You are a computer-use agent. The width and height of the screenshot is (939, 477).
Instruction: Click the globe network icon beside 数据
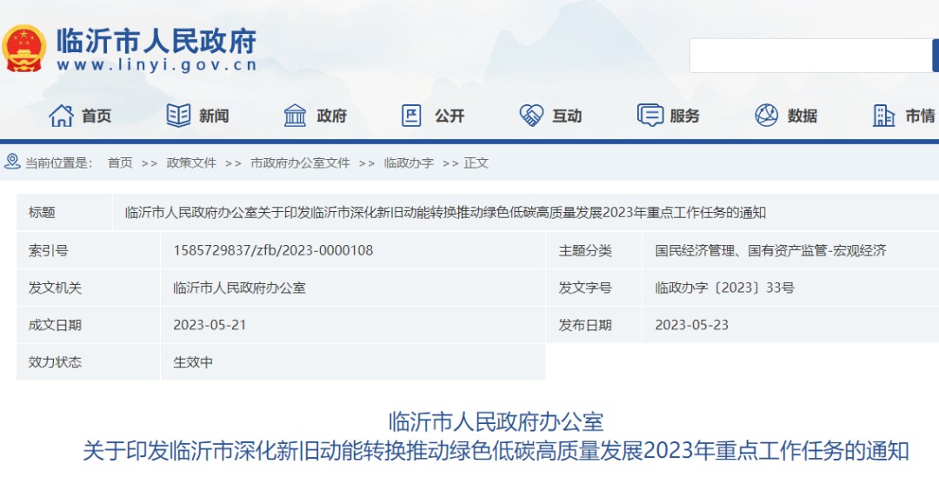(x=767, y=115)
